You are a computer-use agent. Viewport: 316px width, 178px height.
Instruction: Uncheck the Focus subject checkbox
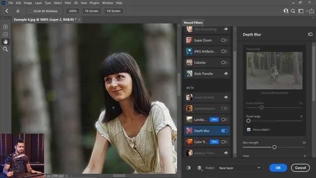(249, 130)
